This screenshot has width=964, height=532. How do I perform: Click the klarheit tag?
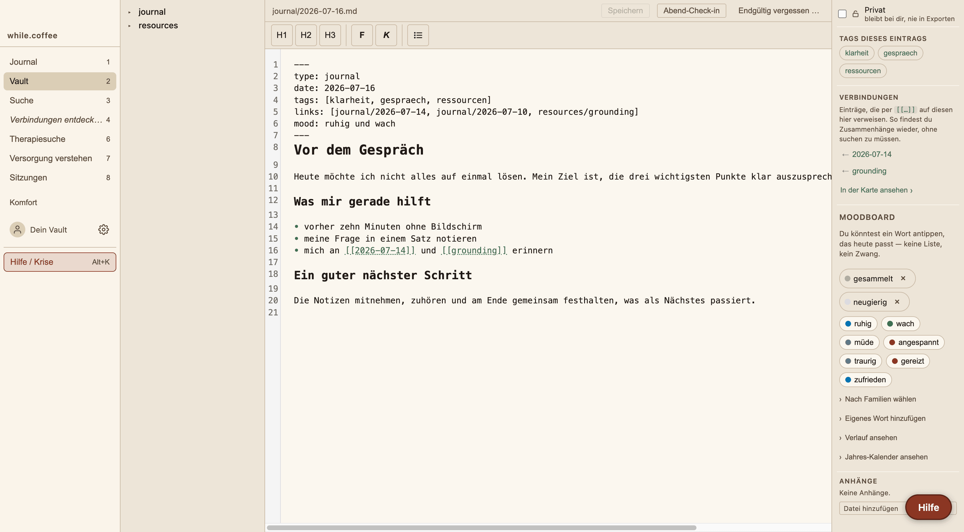click(x=856, y=53)
